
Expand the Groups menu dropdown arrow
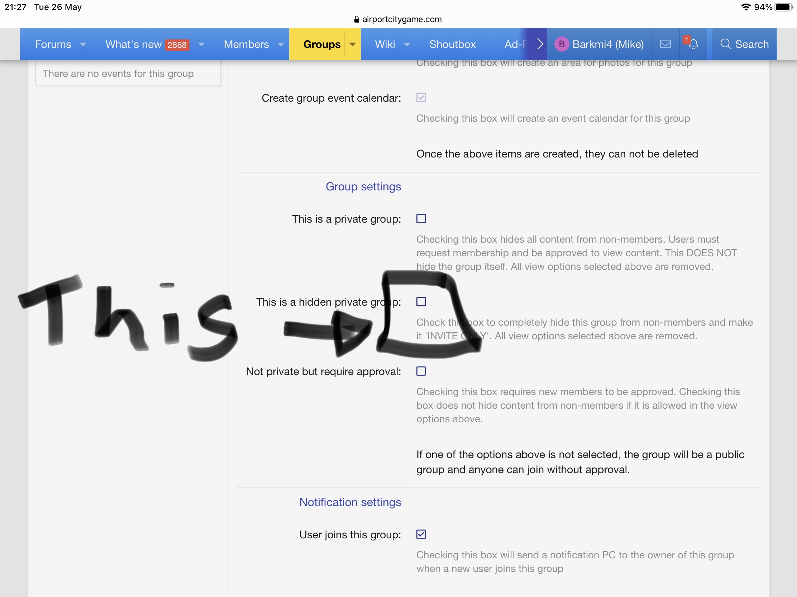[x=353, y=44]
